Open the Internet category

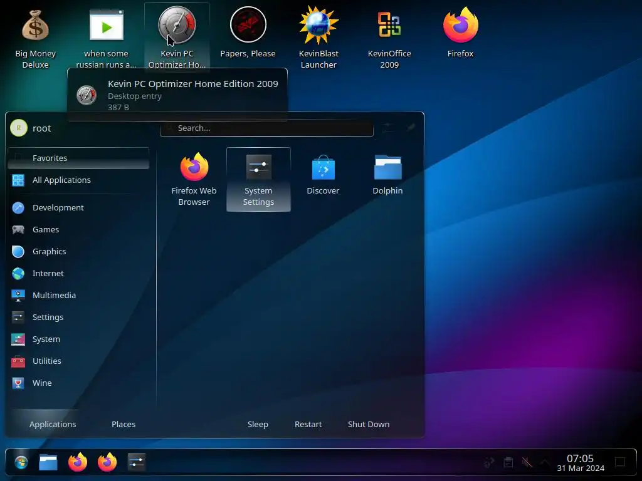(78, 273)
